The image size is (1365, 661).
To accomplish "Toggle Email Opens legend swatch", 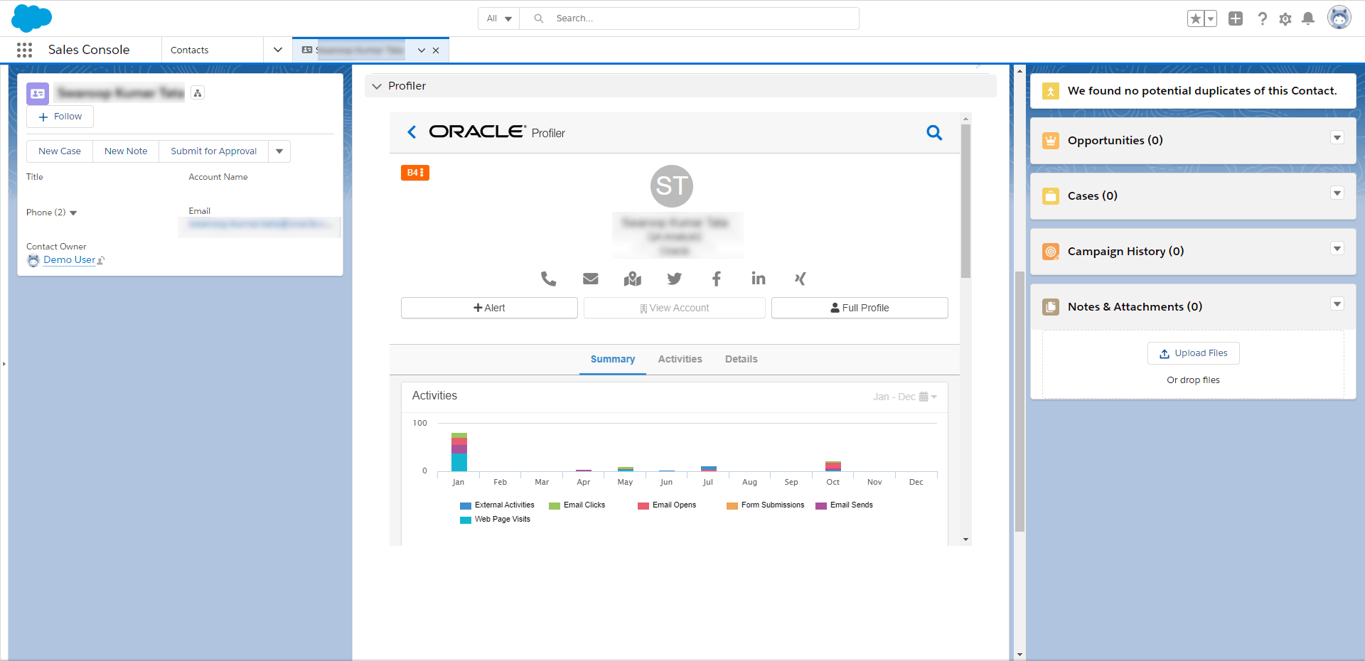I will click(x=643, y=506).
